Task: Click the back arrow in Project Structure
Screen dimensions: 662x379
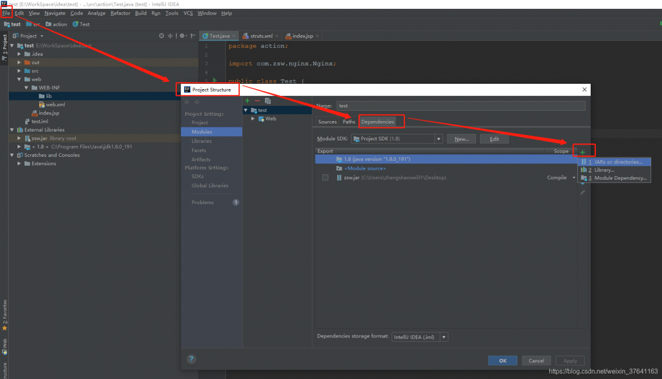Action: click(187, 102)
